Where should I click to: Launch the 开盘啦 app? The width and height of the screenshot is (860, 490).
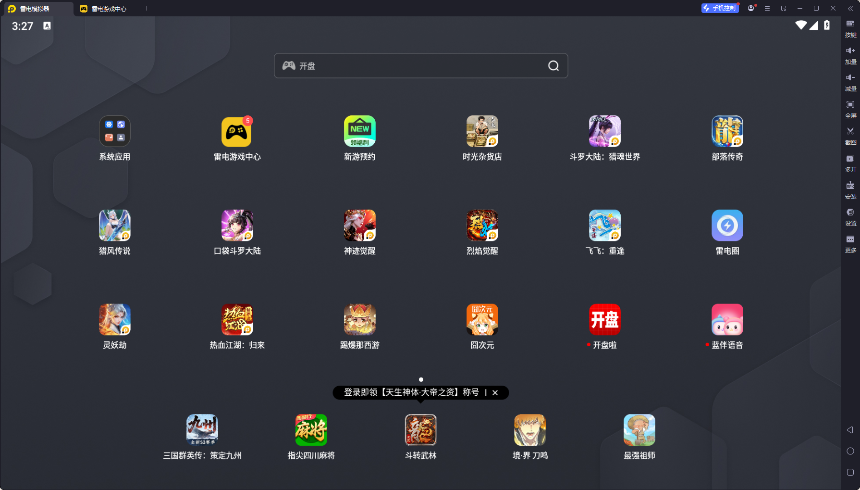point(604,320)
